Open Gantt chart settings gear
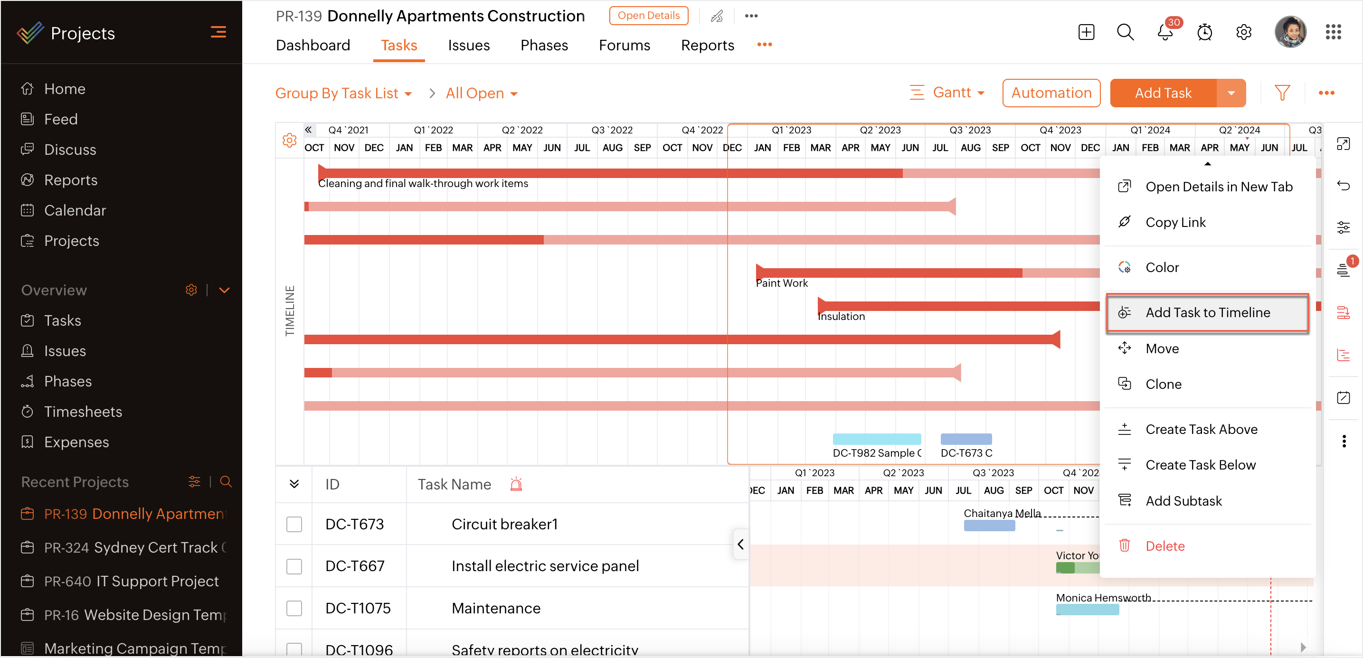The height and width of the screenshot is (658, 1363). click(289, 140)
